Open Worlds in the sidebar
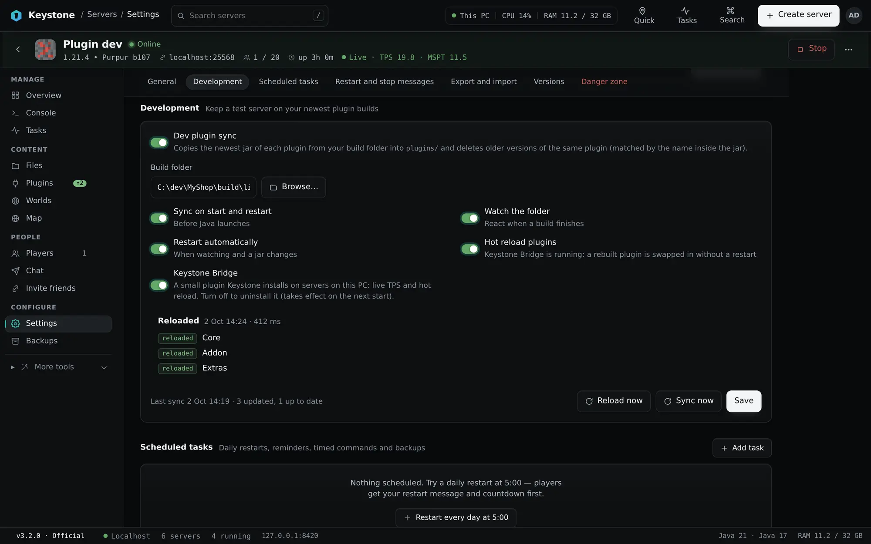Screen dimensions: 871x544 click(x=58, y=200)
